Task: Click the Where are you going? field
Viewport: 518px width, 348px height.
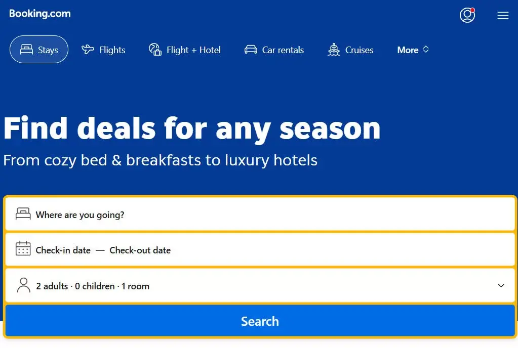Action: tap(260, 214)
